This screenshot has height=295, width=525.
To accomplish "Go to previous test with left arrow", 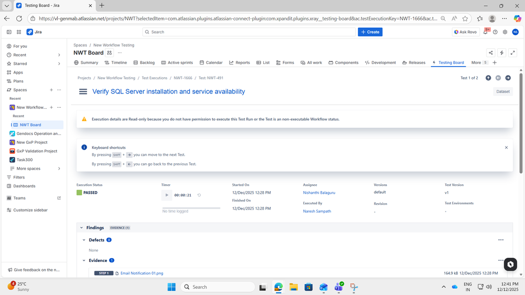I will click(498, 78).
